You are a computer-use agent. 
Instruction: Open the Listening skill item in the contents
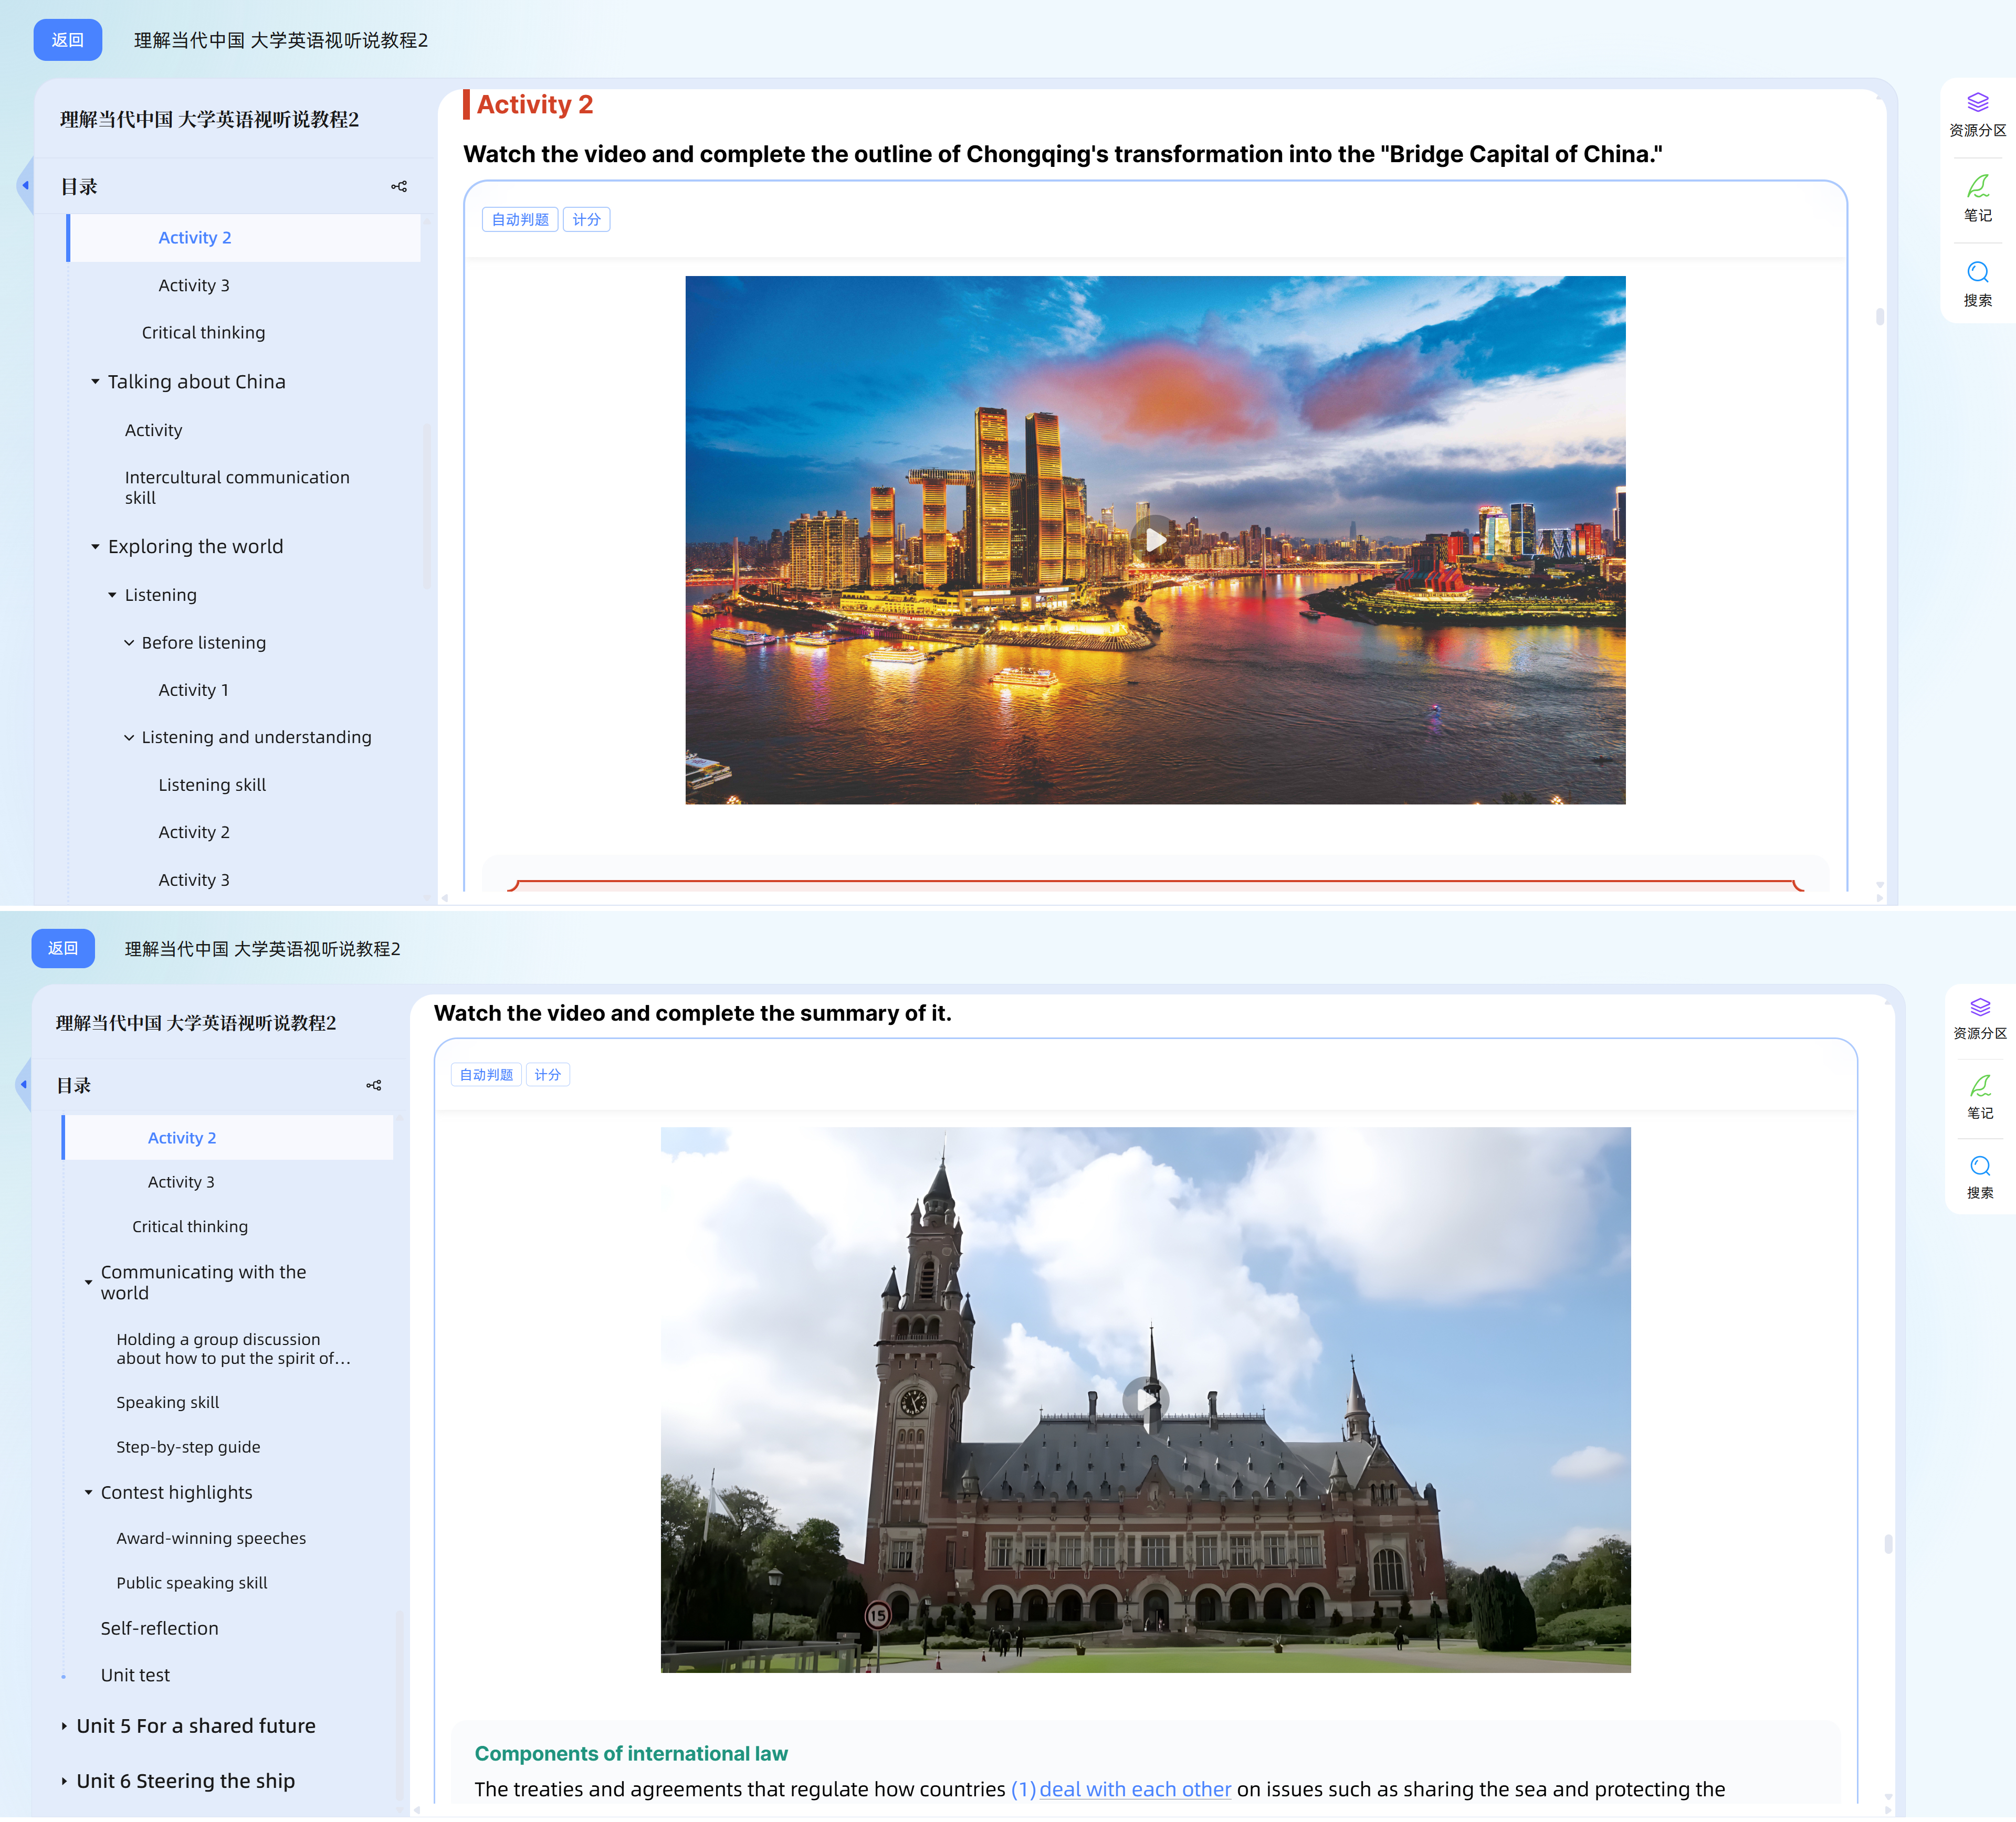tap(212, 785)
